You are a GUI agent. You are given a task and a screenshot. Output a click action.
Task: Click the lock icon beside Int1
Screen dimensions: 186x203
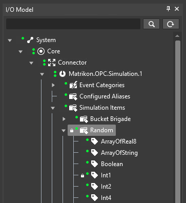[x=82, y=176]
